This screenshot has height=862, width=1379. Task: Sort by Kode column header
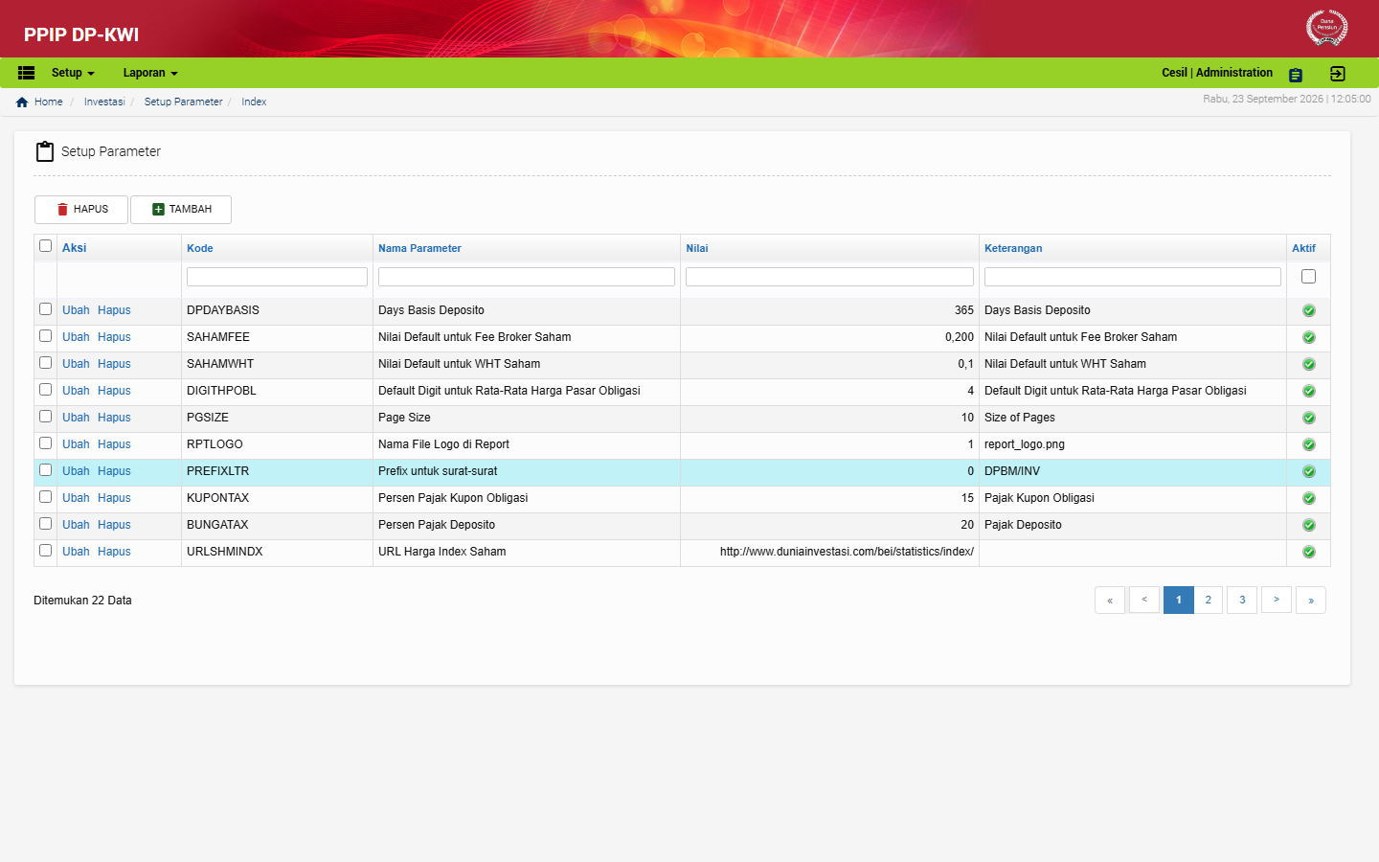click(x=200, y=248)
